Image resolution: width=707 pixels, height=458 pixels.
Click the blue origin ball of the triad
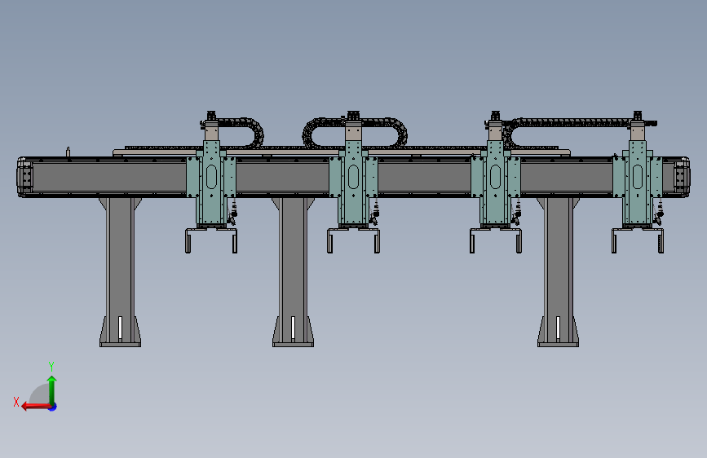tap(53, 407)
